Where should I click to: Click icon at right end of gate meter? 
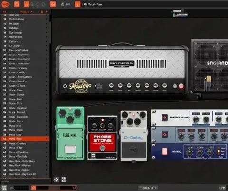(x=75, y=188)
